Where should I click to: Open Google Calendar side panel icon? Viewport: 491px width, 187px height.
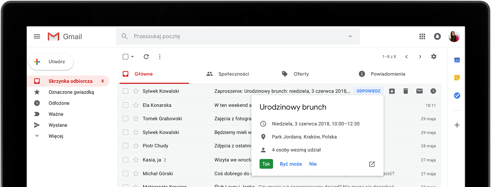tap(457, 60)
